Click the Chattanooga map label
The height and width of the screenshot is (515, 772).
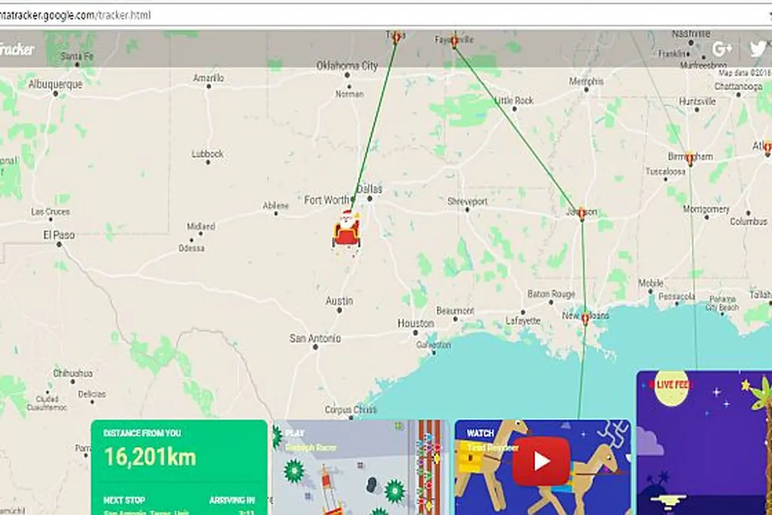tap(739, 86)
